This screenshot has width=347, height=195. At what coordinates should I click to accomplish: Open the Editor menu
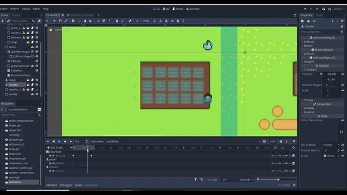click(36, 9)
